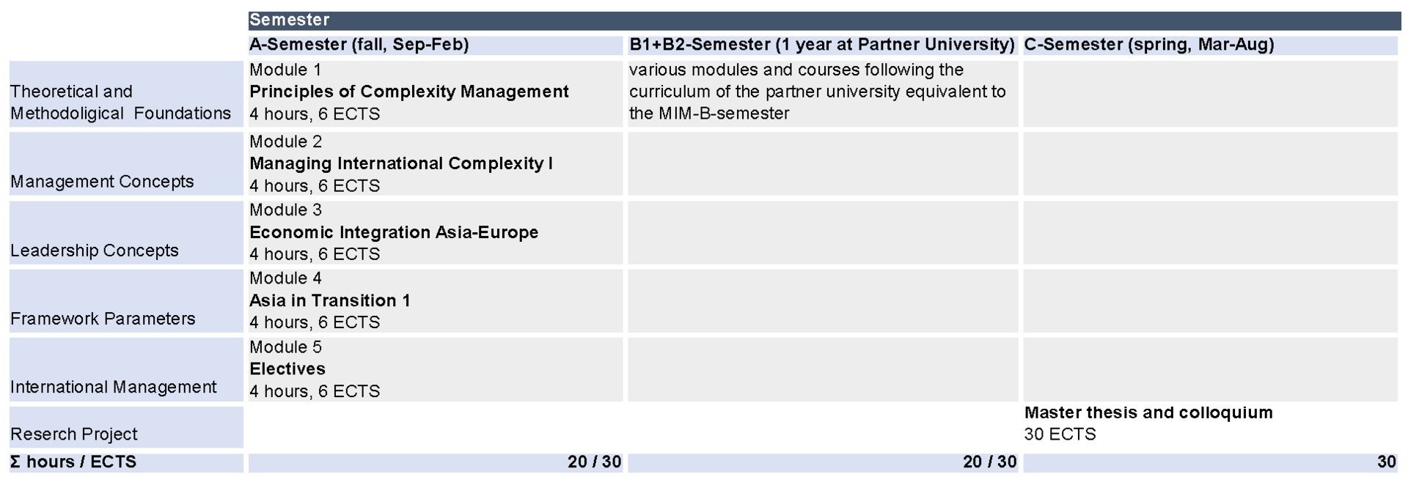The image size is (1408, 485).
Task: Click the Framework Parameters row label
Action: coord(126,301)
